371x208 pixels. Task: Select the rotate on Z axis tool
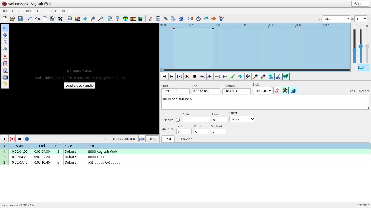5,42
